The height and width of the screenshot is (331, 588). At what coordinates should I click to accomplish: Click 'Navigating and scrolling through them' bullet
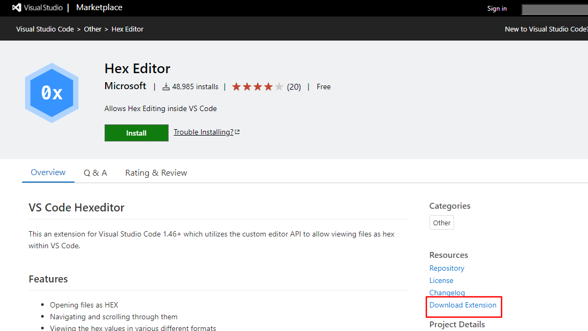pos(114,317)
